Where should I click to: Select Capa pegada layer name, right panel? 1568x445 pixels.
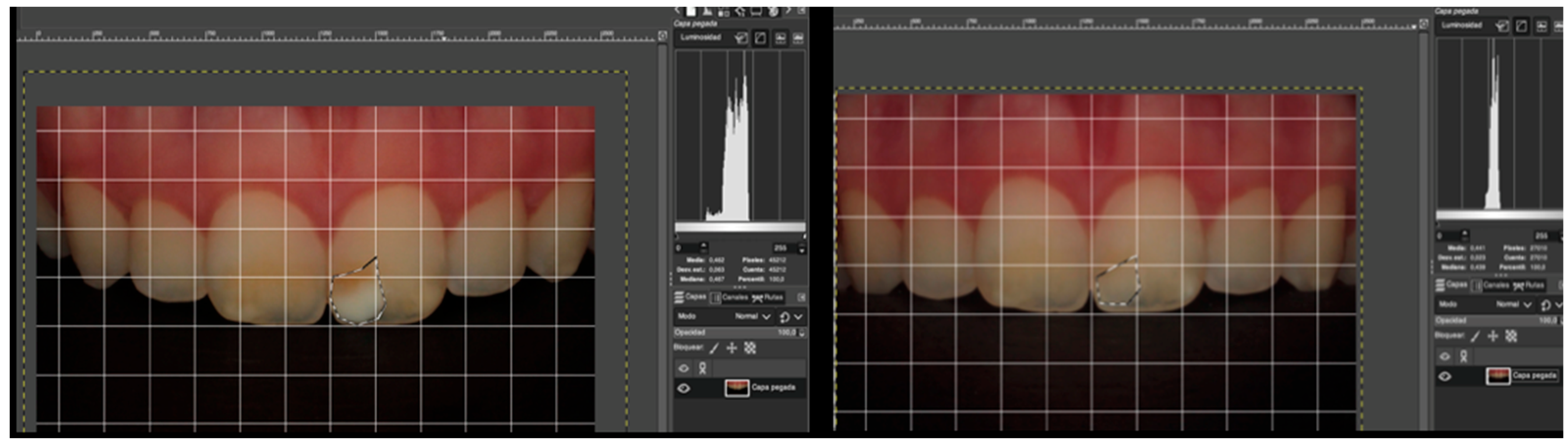tap(1534, 376)
